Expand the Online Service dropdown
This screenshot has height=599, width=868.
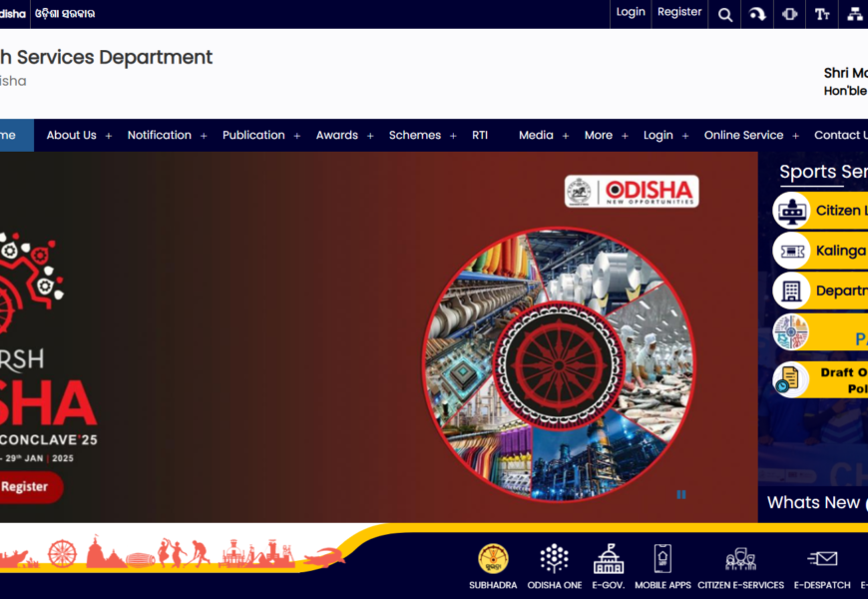point(750,135)
